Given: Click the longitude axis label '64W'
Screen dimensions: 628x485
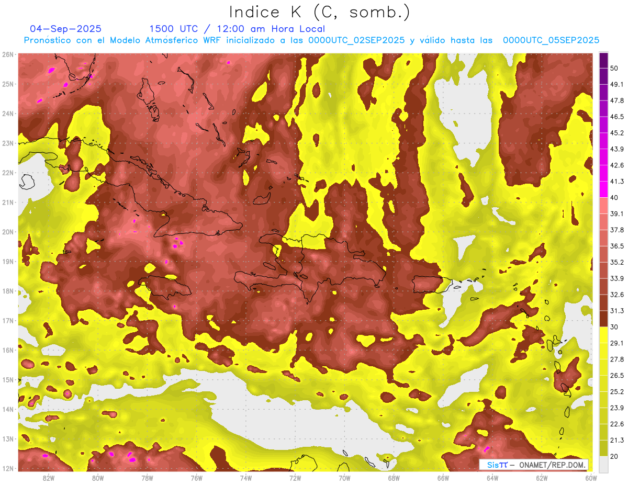Looking at the screenshot, I should (492, 478).
